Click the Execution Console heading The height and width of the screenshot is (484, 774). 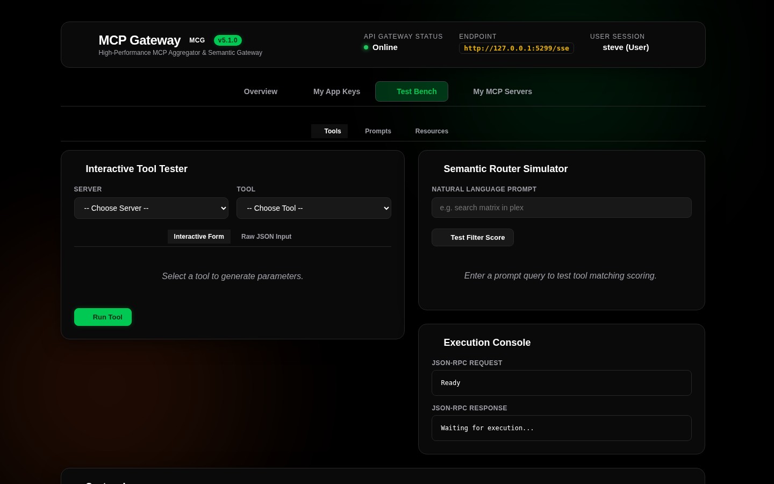click(487, 343)
